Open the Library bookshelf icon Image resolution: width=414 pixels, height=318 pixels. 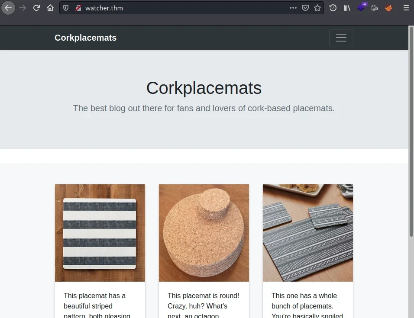coord(347,8)
